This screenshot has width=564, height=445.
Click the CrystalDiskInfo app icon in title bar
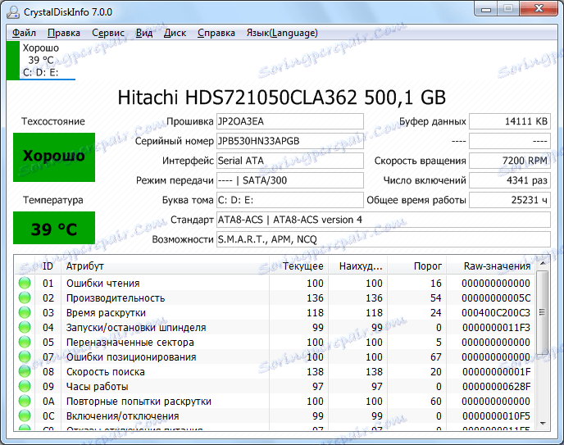13,11
